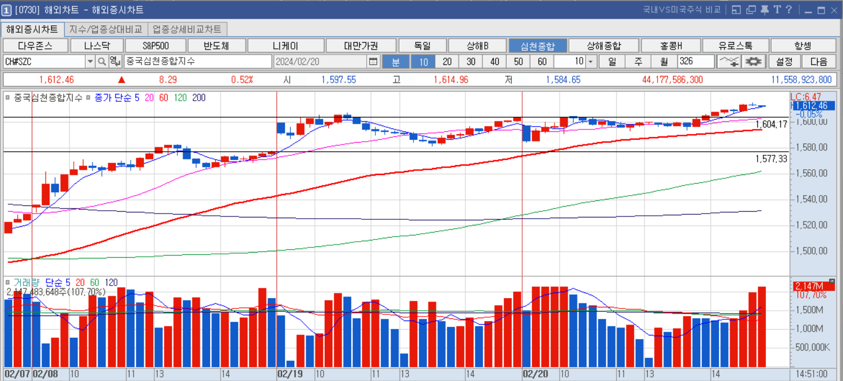Switch to monthly chart with 월 button
The image size is (843, 381).
pos(664,62)
